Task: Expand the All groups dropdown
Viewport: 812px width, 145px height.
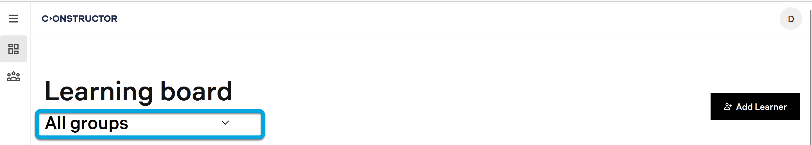Action: click(150, 123)
